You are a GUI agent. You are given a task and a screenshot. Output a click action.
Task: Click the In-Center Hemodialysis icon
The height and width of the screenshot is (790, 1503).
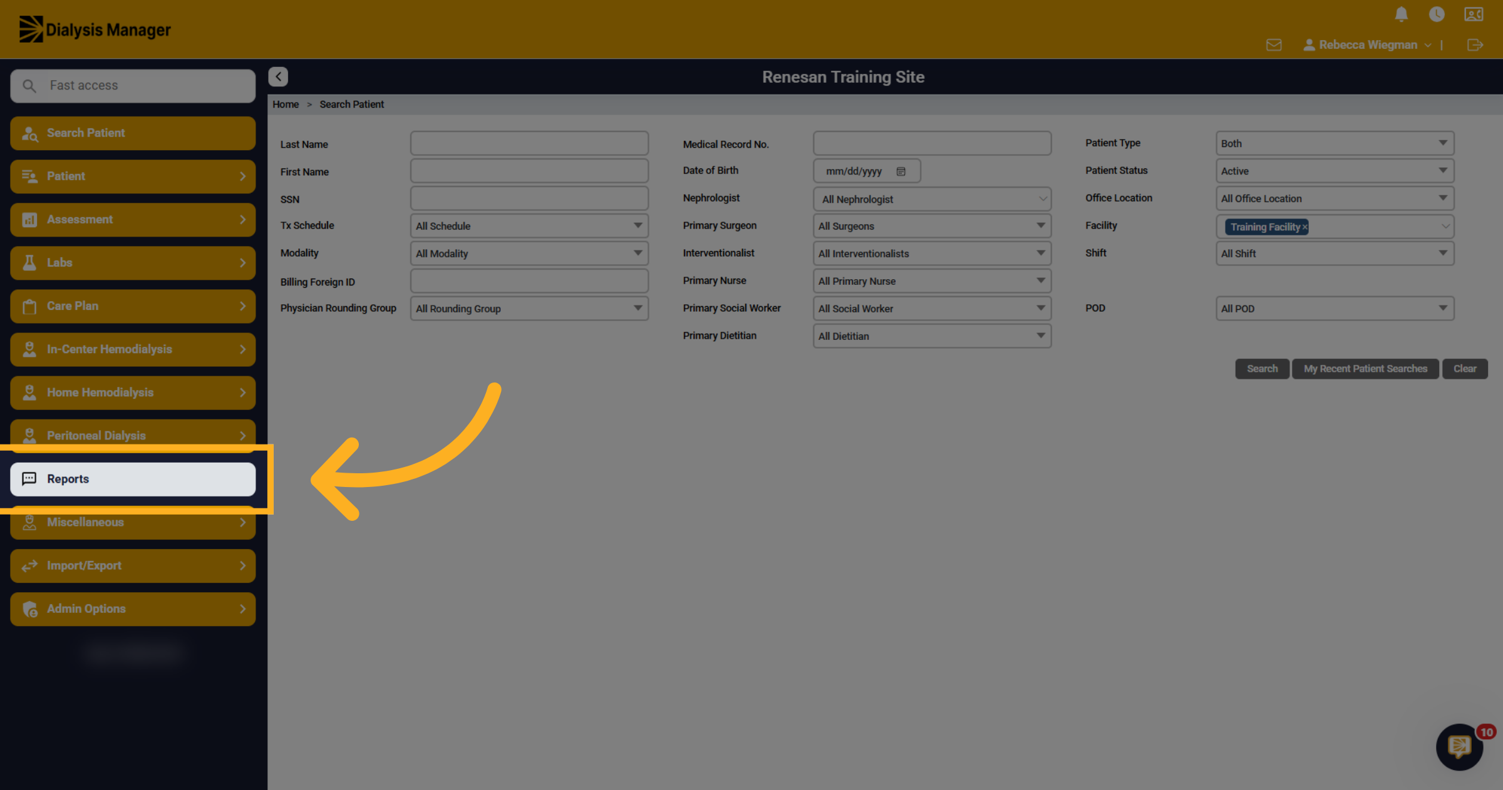(x=29, y=349)
